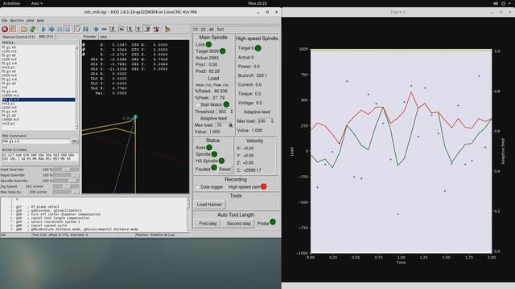Switch preview to rotated Z view
Viewport: 515px width, 289px height.
click(122, 29)
